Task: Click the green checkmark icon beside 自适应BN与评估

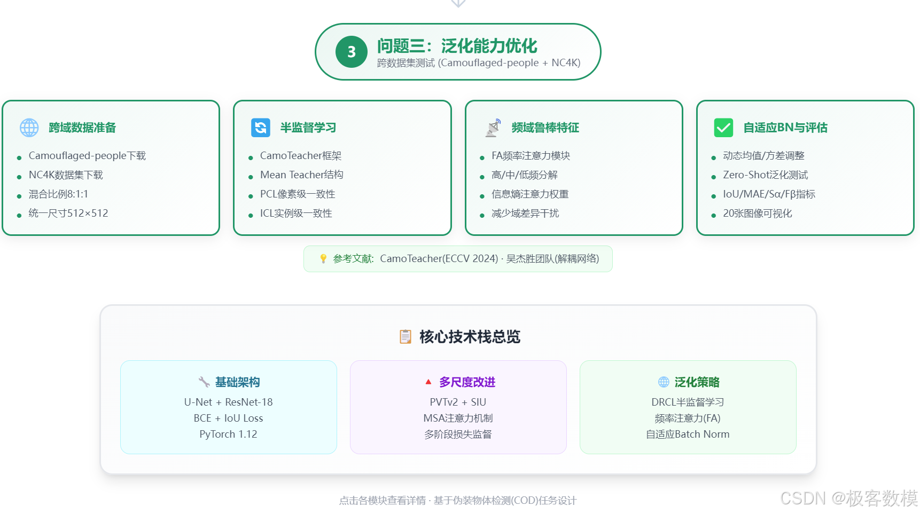Action: tap(723, 128)
